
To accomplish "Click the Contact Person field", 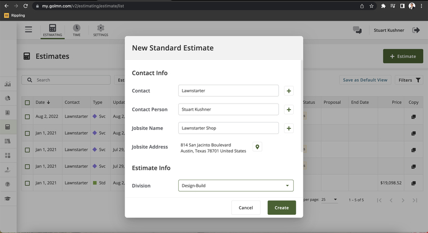I will click(228, 109).
